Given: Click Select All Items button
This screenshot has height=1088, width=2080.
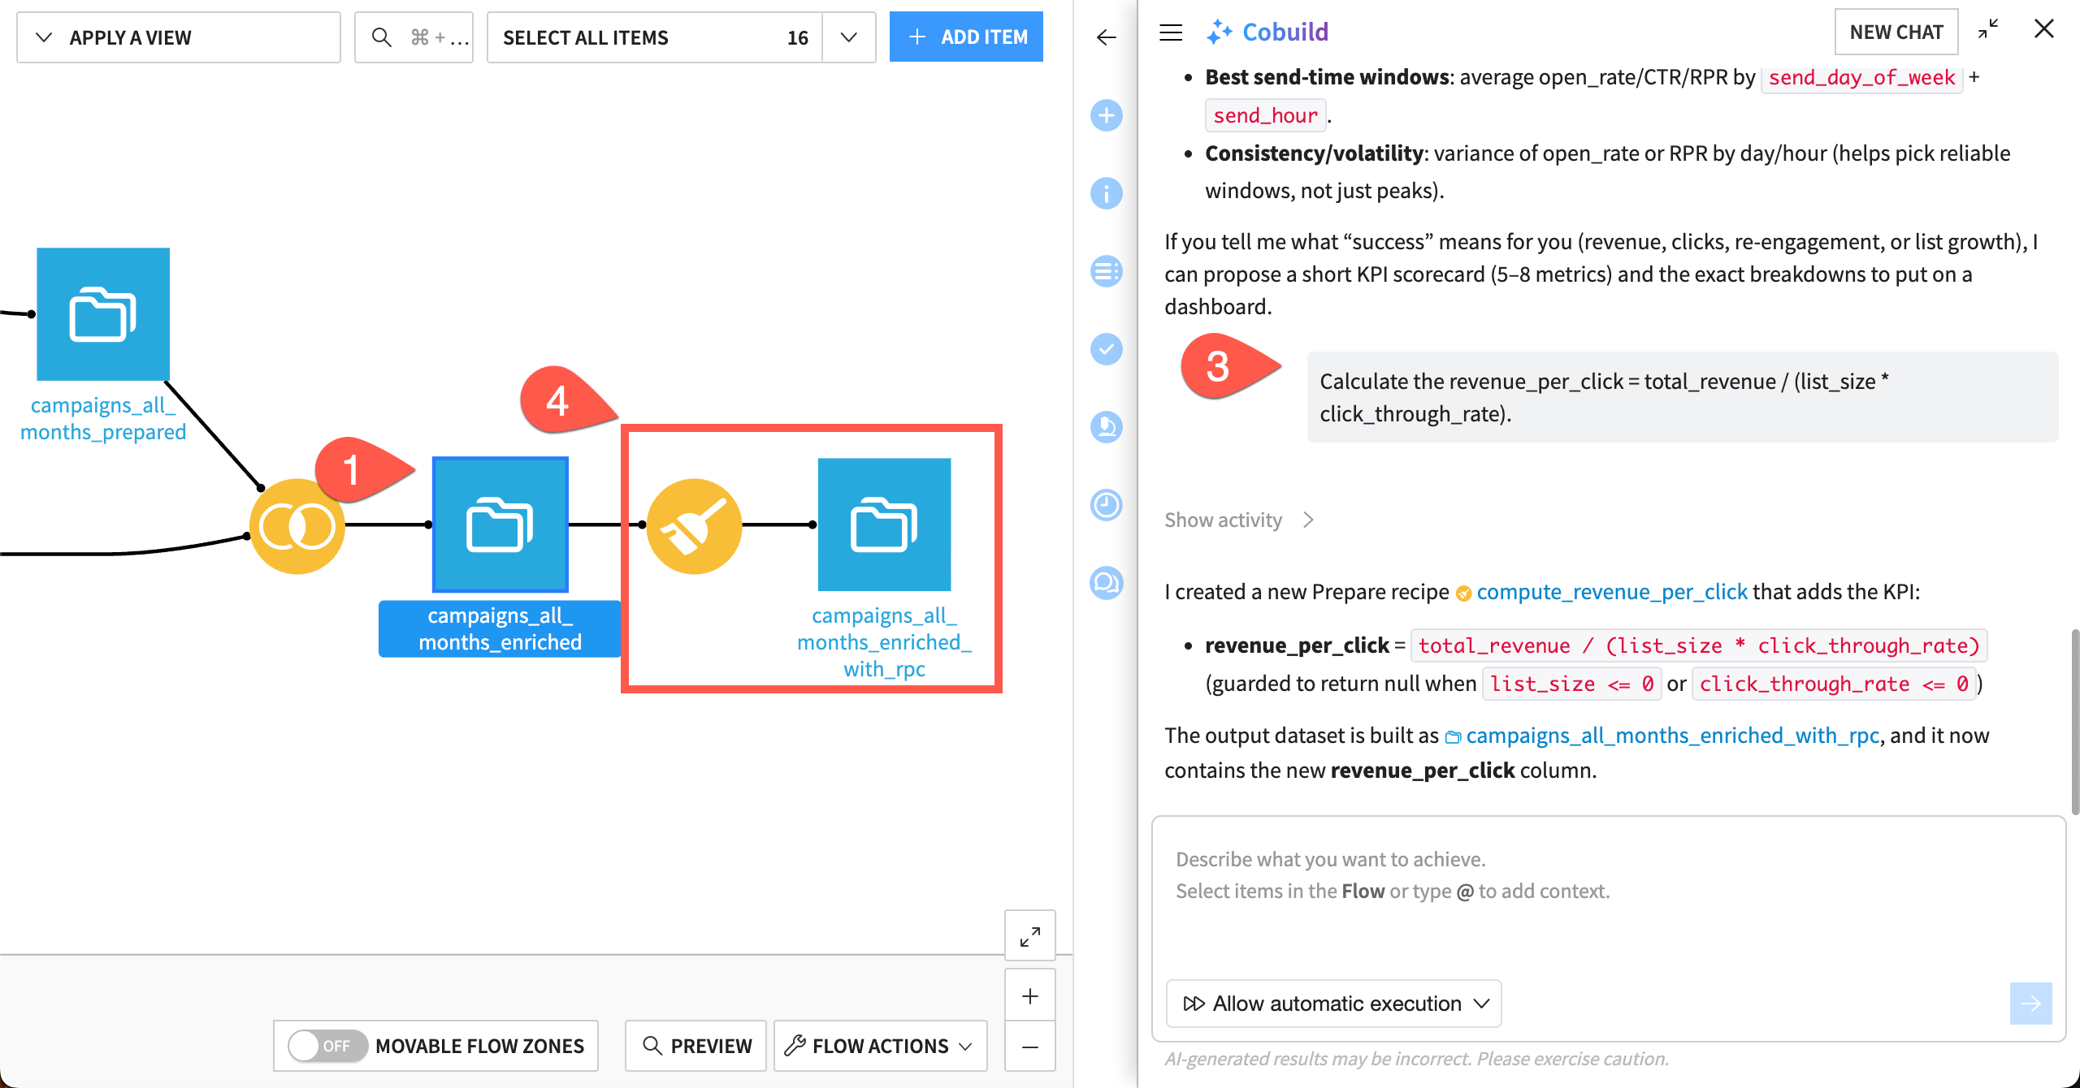Looking at the screenshot, I should [x=655, y=37].
